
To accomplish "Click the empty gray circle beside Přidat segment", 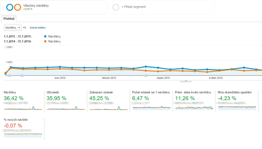I will click(x=116, y=7).
